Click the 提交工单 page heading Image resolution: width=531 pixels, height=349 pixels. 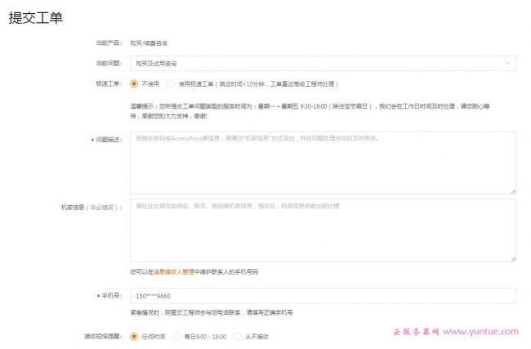35,18
